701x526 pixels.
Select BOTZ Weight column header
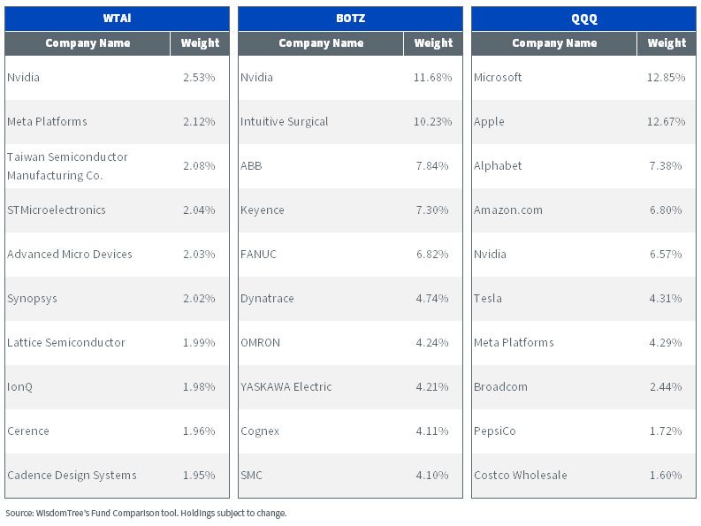tap(433, 43)
